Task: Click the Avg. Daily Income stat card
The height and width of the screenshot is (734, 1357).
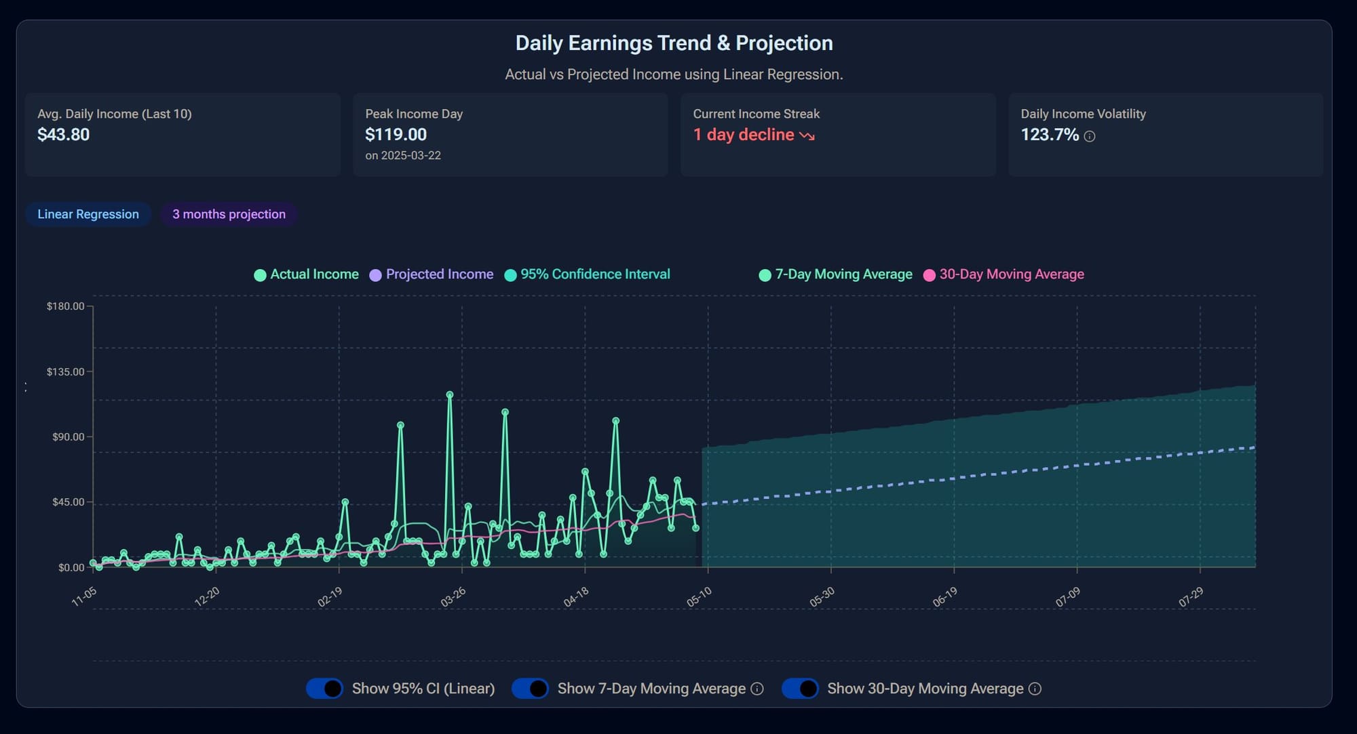Action: (183, 134)
